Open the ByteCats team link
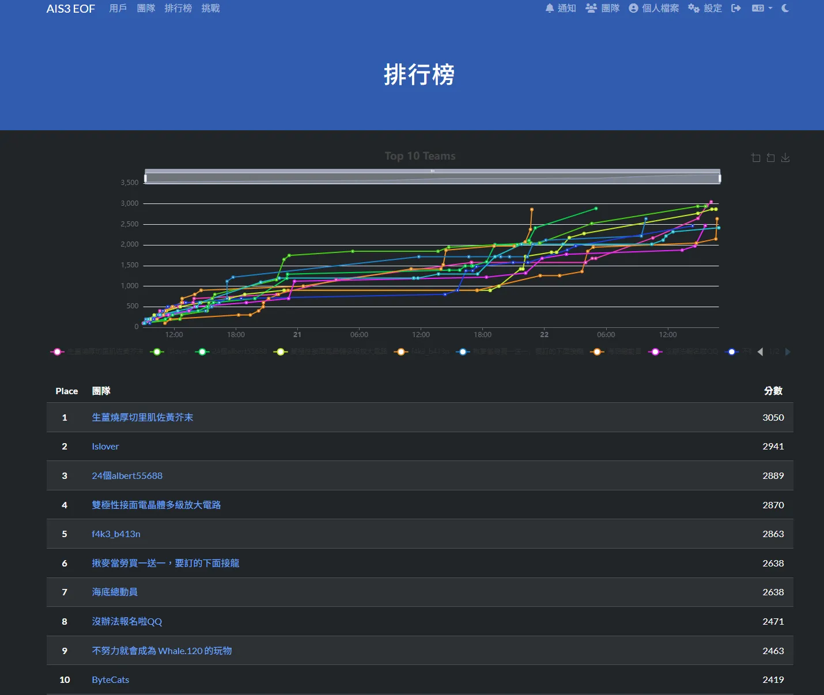Image resolution: width=824 pixels, height=695 pixels. 110,679
